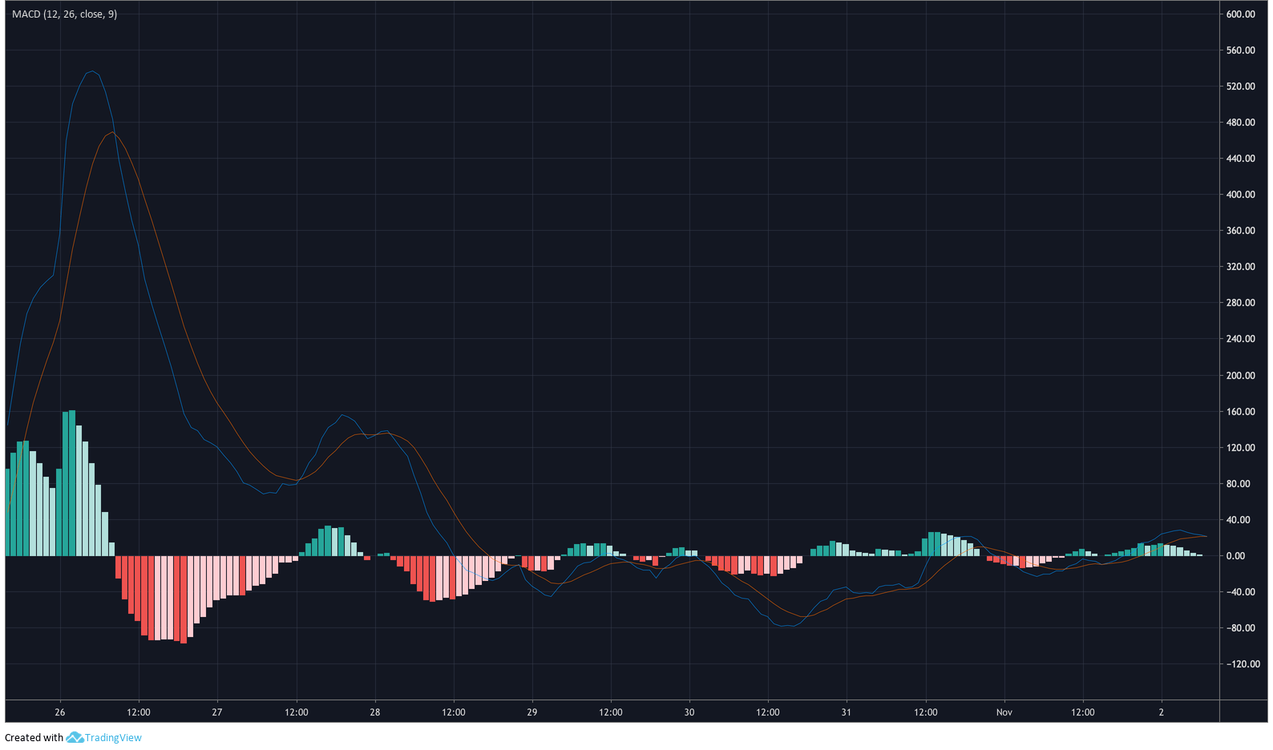Click the 2 date label on time axis

click(1162, 712)
